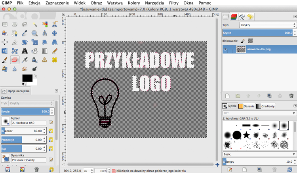Select the Rotate tool
Viewport: 297px width, 173px height.
point(25,42)
